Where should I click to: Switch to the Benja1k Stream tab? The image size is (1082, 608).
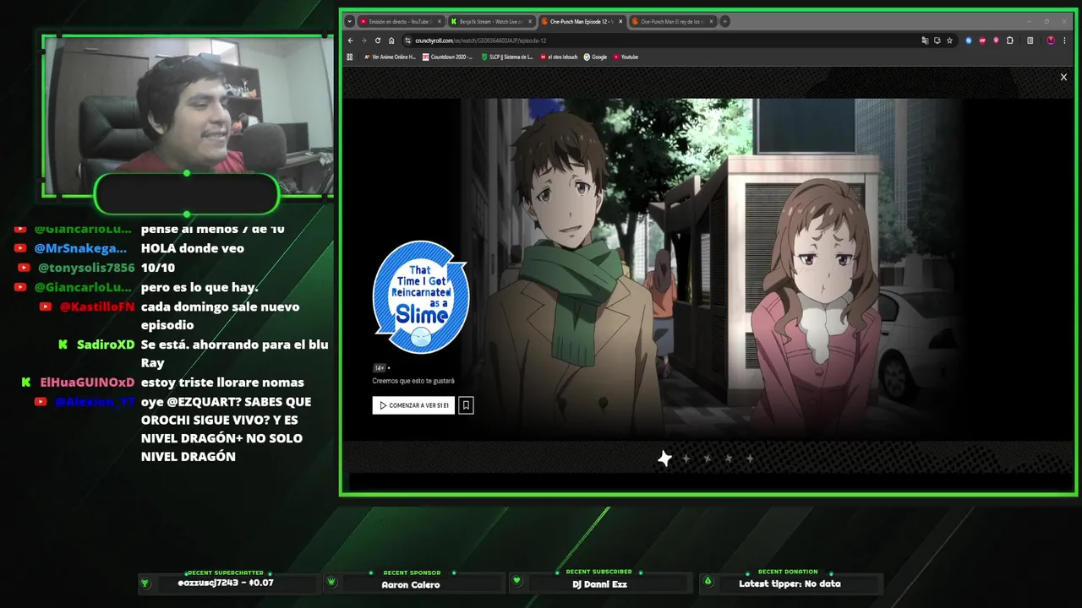[492, 21]
